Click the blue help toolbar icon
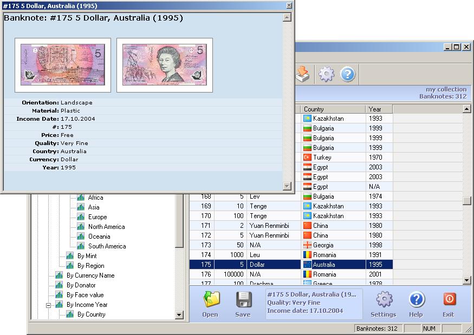Screen dimensions: 474x335 pyautogui.click(x=348, y=74)
